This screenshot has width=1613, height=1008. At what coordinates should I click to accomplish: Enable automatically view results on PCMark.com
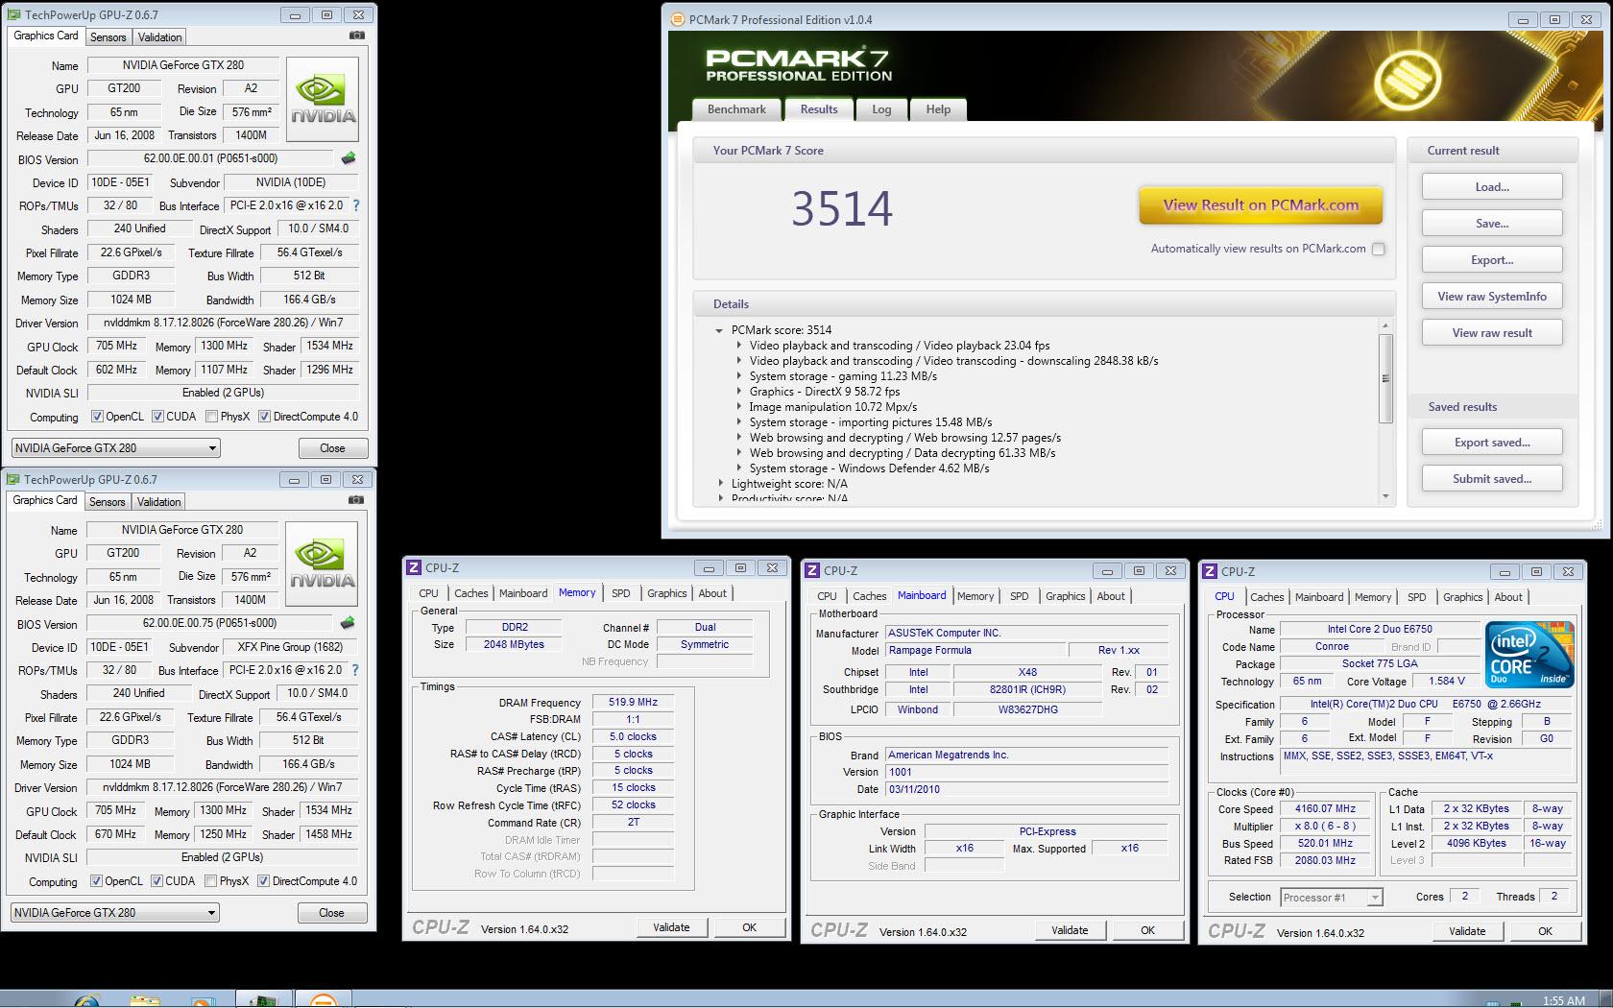click(1379, 249)
